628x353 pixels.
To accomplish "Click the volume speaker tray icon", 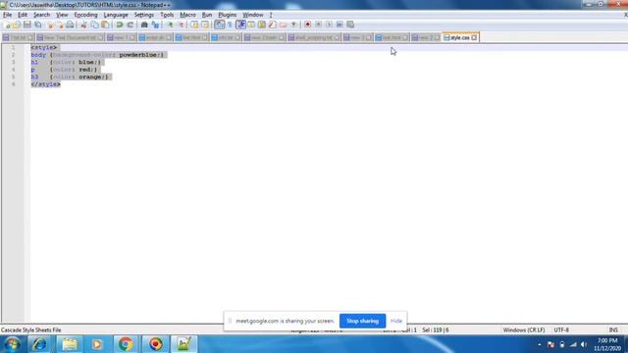I will coord(584,344).
